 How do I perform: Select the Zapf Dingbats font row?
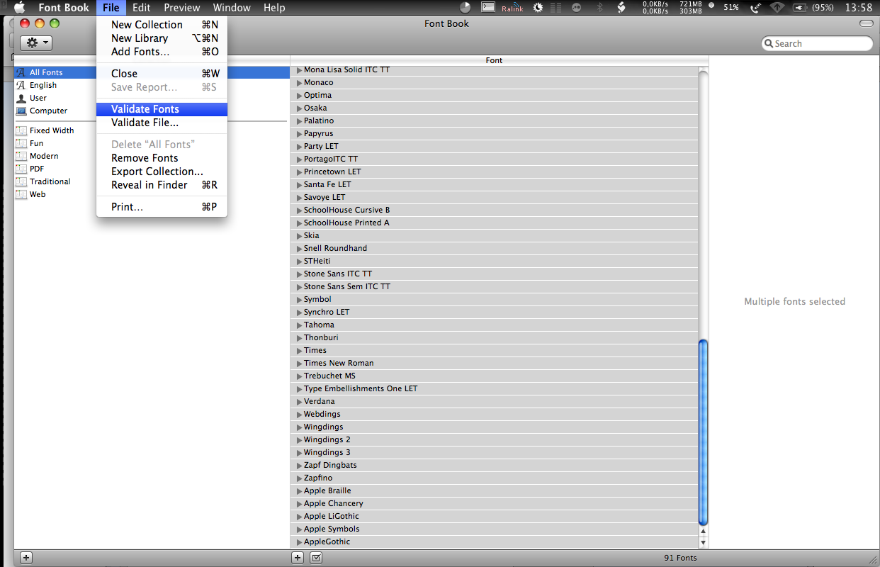[494, 465]
